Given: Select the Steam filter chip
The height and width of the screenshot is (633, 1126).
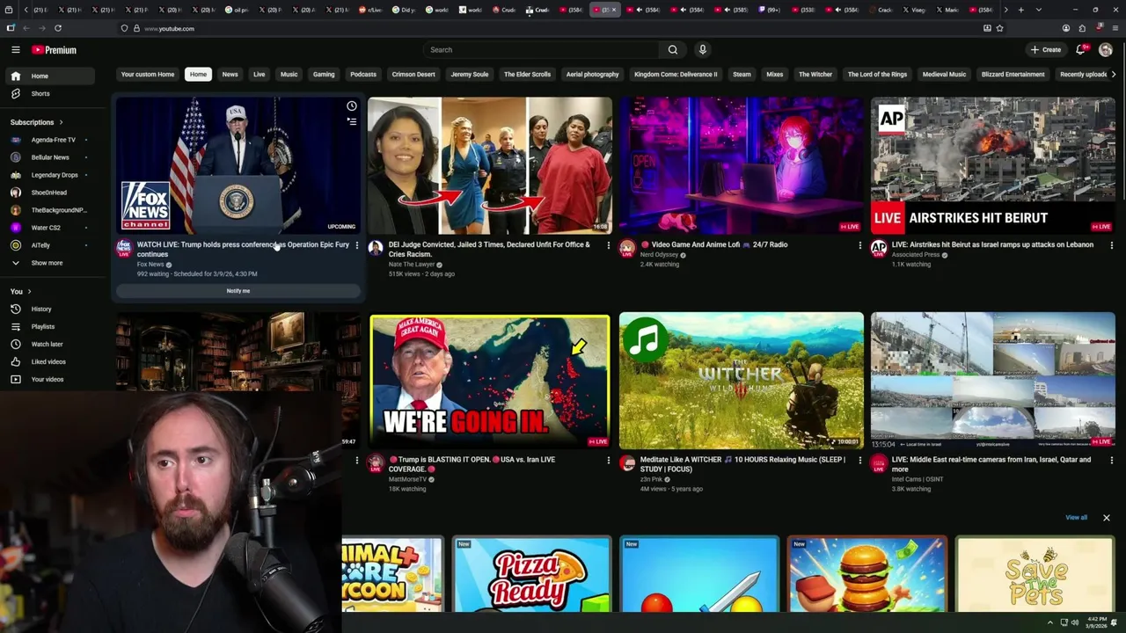Looking at the screenshot, I should pos(742,75).
